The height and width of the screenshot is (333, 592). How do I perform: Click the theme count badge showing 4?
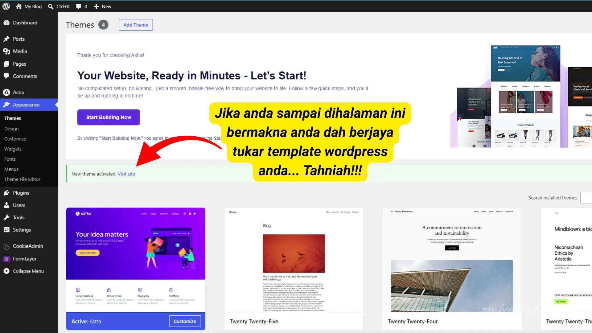click(103, 25)
